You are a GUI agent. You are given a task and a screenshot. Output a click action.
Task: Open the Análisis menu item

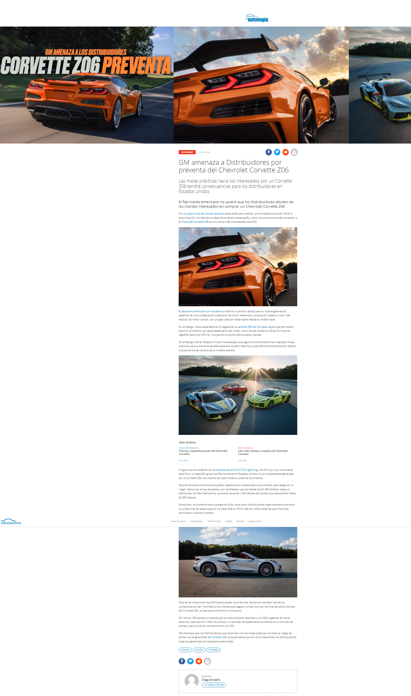point(229,521)
